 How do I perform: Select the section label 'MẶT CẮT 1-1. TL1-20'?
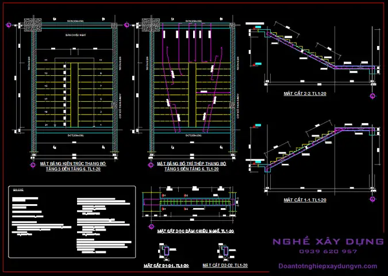(305, 200)
